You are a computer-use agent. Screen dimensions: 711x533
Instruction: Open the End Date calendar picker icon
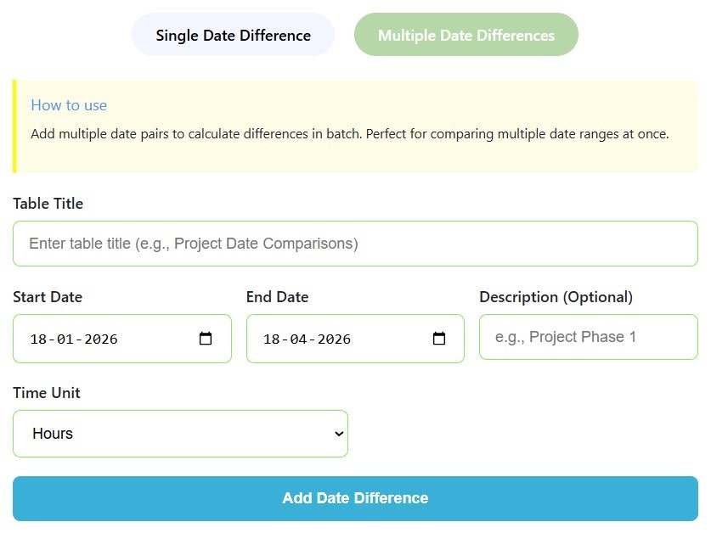tap(437, 337)
